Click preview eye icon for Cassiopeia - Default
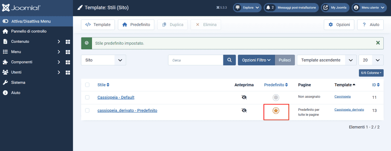 [244, 97]
